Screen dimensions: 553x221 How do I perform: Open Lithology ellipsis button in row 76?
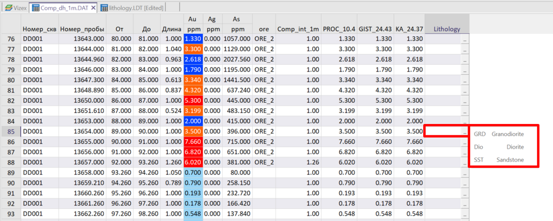coord(465,39)
